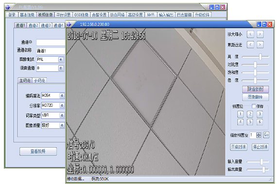Image resolution: width=277 pixels, height=184 pixels.
Task: Expand the VBR bitrate type dropdown
Action: pyautogui.click(x=62, y=115)
